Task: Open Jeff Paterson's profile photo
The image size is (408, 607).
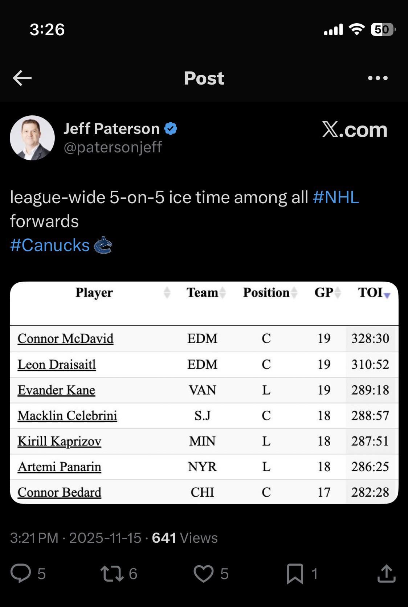Action: pyautogui.click(x=32, y=138)
